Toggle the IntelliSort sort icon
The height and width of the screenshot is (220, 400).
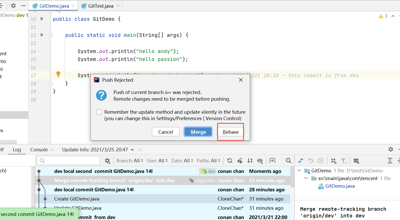tap(250, 161)
